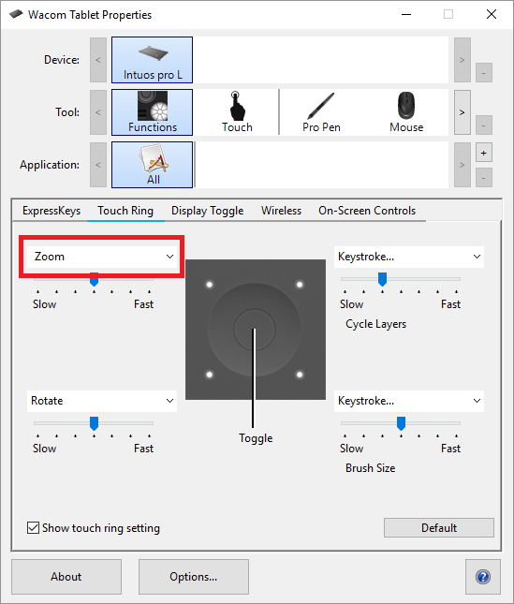Switch to the Display Toggle tab
Image resolution: width=514 pixels, height=604 pixels.
click(207, 211)
